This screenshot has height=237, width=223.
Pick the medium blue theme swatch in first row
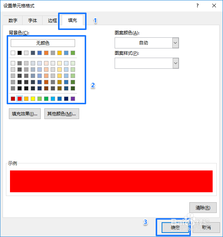[40, 53]
